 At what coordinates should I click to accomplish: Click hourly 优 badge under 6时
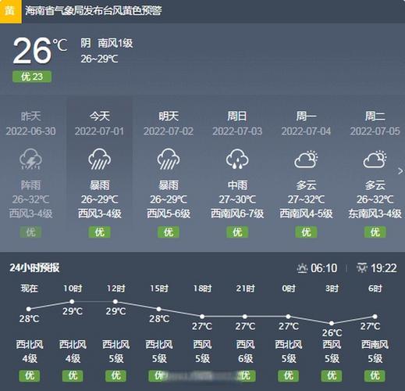(x=375, y=375)
